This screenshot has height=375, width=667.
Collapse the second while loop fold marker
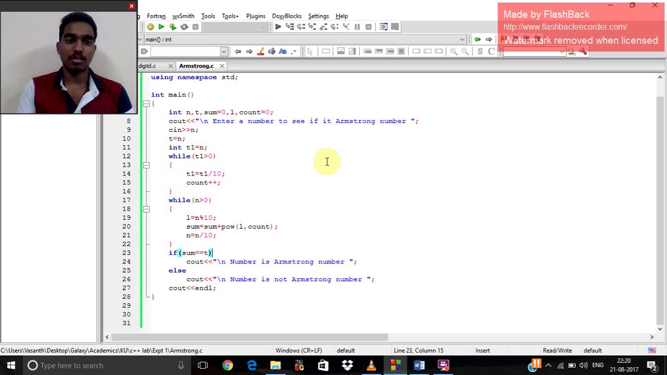[x=146, y=209]
